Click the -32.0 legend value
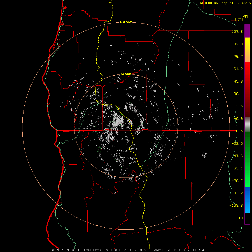Viewport: 252px width, 252px height. click(x=237, y=144)
